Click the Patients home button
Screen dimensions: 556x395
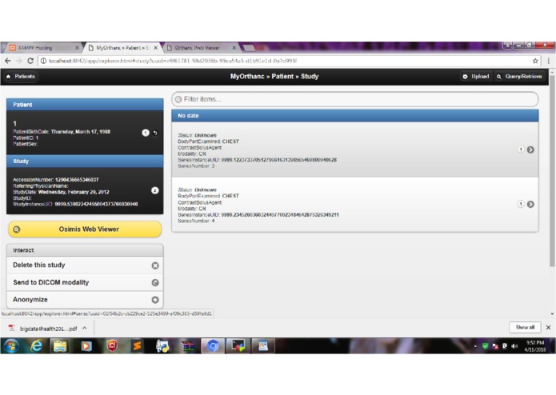(21, 77)
